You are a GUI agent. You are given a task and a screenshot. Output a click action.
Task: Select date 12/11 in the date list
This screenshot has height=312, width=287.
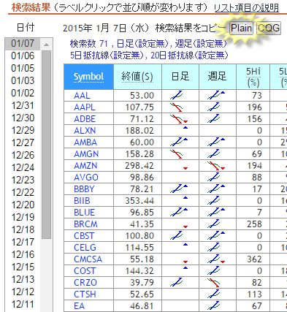pos(23,304)
